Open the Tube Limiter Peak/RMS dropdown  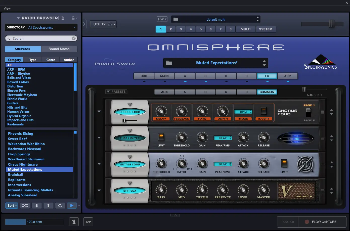[223, 138]
